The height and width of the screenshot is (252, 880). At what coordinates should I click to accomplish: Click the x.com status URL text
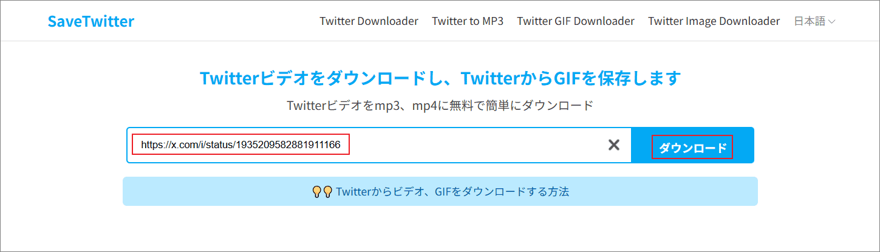click(240, 145)
